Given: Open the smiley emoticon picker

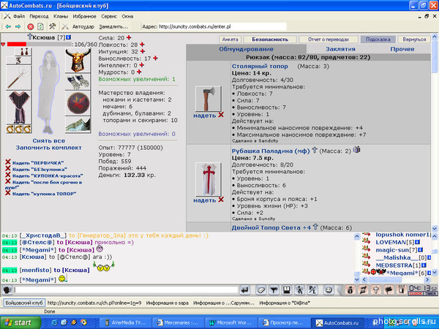Looking at the screenshot, I should [329, 290].
